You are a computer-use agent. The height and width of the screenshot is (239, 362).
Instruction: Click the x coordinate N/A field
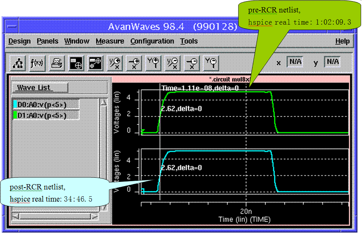[295, 62]
